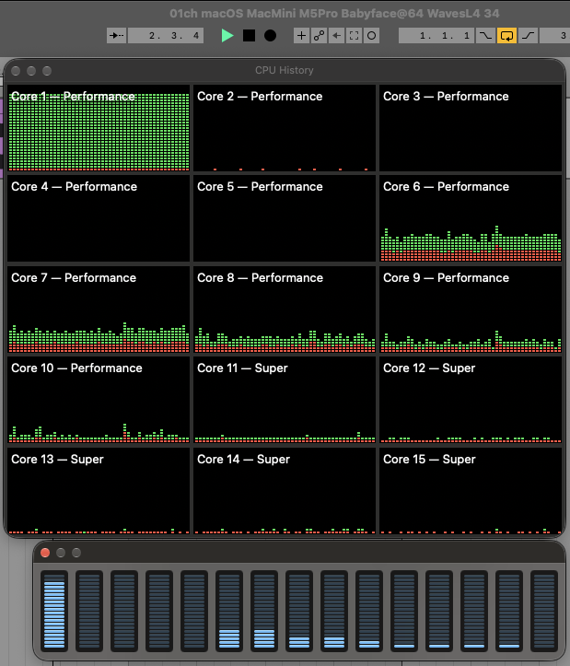The image size is (570, 666).
Task: Click the Capture MIDI bracket icon
Action: point(354,36)
